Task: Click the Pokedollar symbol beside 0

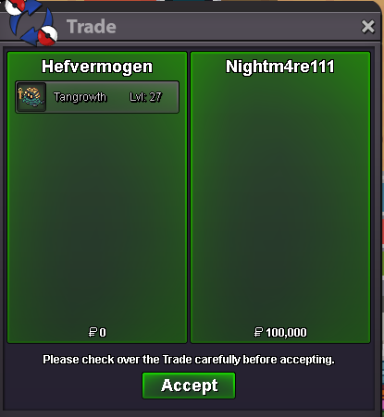Action: pyautogui.click(x=93, y=332)
